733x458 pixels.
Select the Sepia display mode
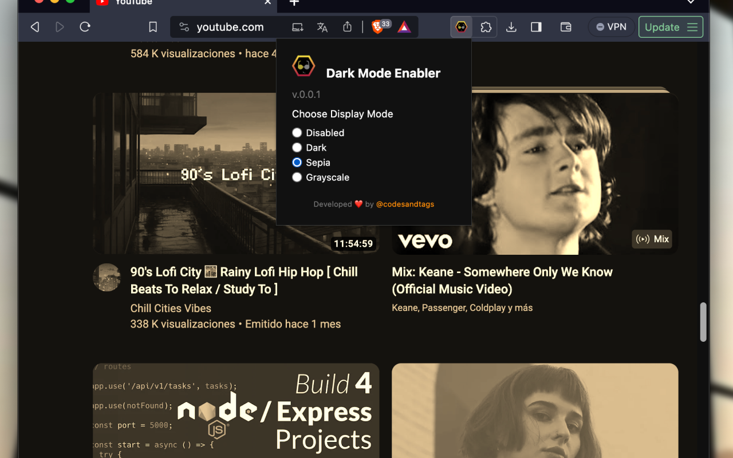(297, 163)
